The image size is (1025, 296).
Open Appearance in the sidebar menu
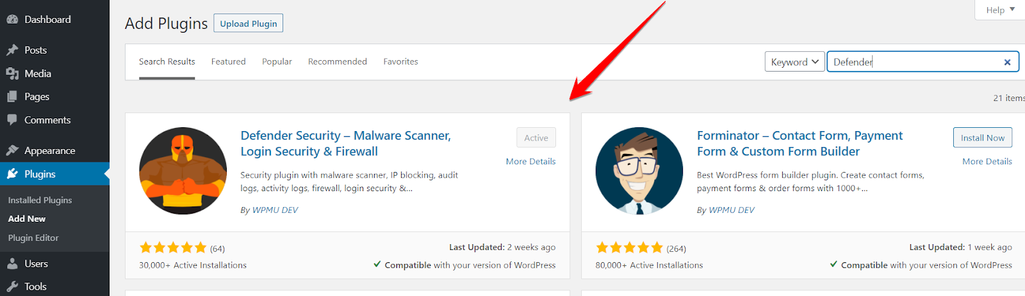click(54, 150)
